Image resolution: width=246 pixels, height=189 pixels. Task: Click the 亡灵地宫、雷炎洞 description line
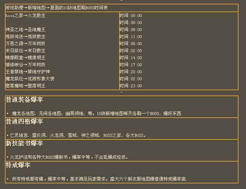point(76,135)
